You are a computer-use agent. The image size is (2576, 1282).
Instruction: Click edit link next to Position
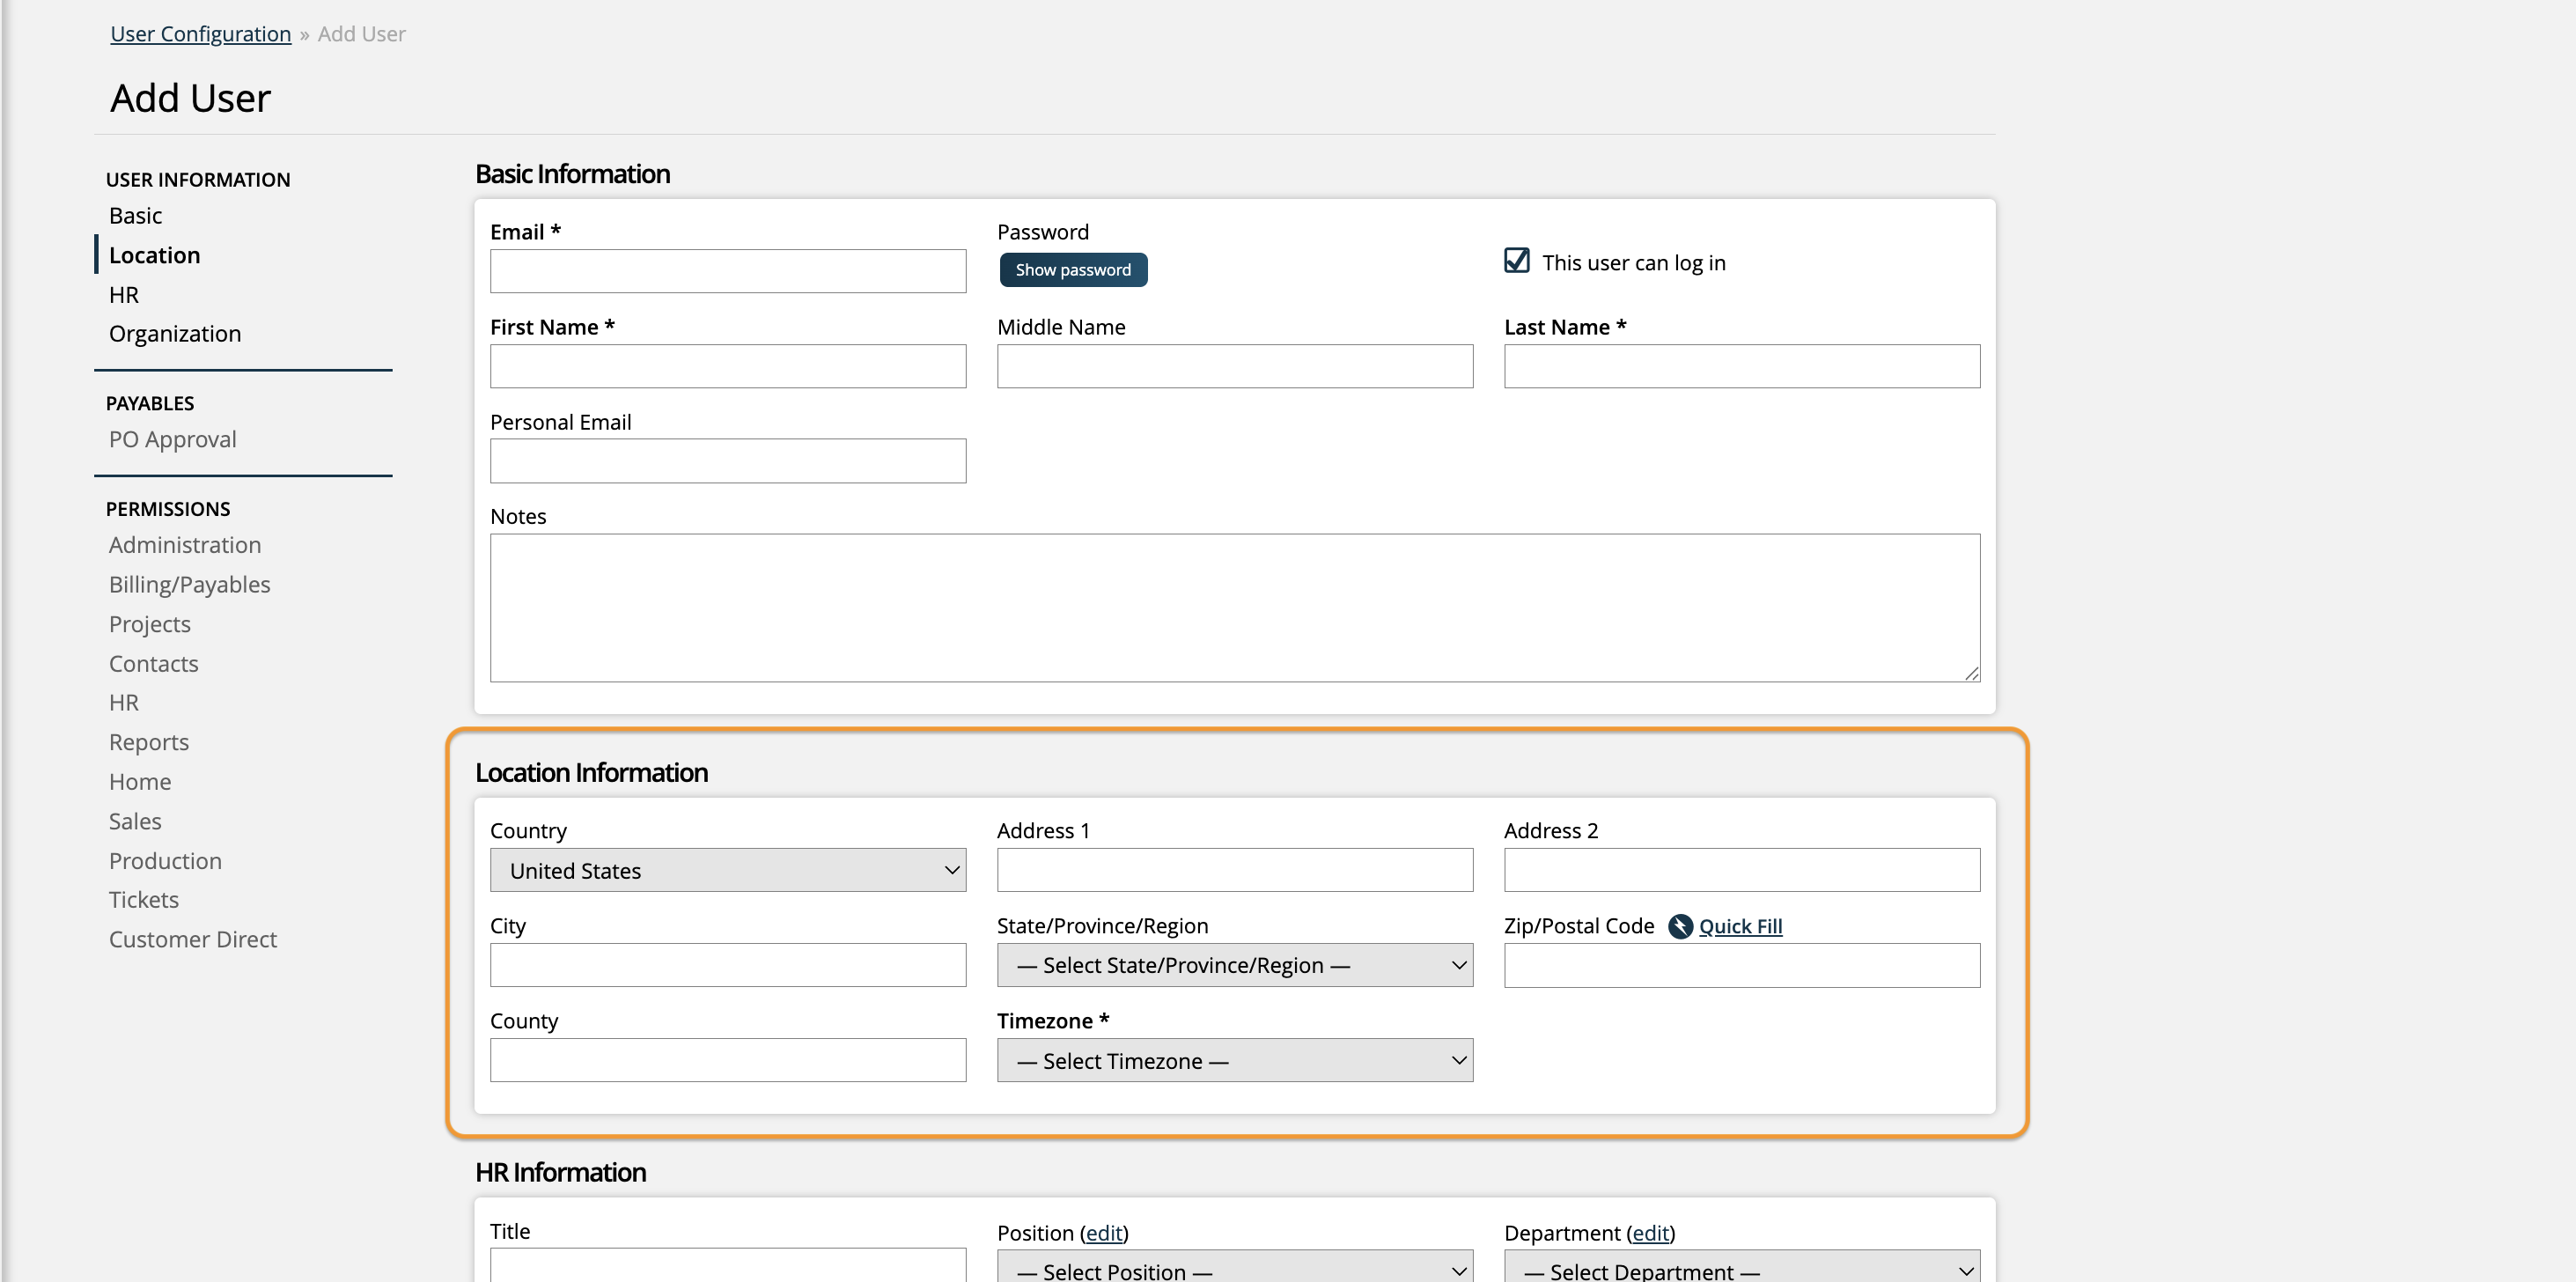coord(1104,1233)
